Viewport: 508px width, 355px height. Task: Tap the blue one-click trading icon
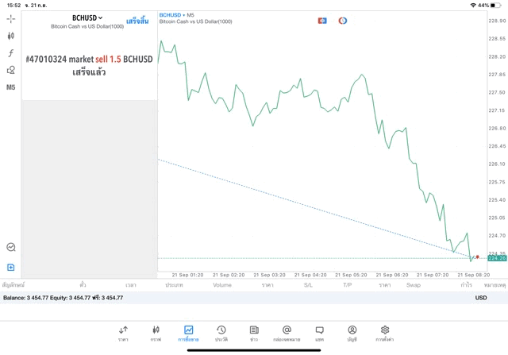pos(322,21)
